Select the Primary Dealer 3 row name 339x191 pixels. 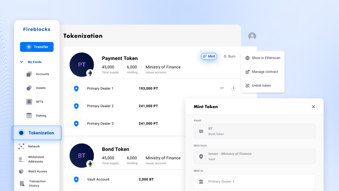pyautogui.click(x=100, y=124)
